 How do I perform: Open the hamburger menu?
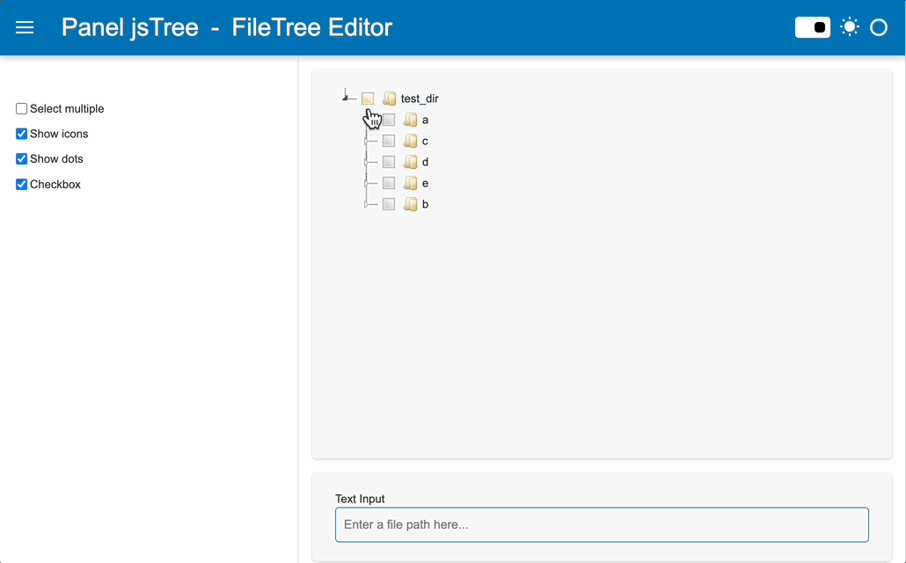point(24,27)
